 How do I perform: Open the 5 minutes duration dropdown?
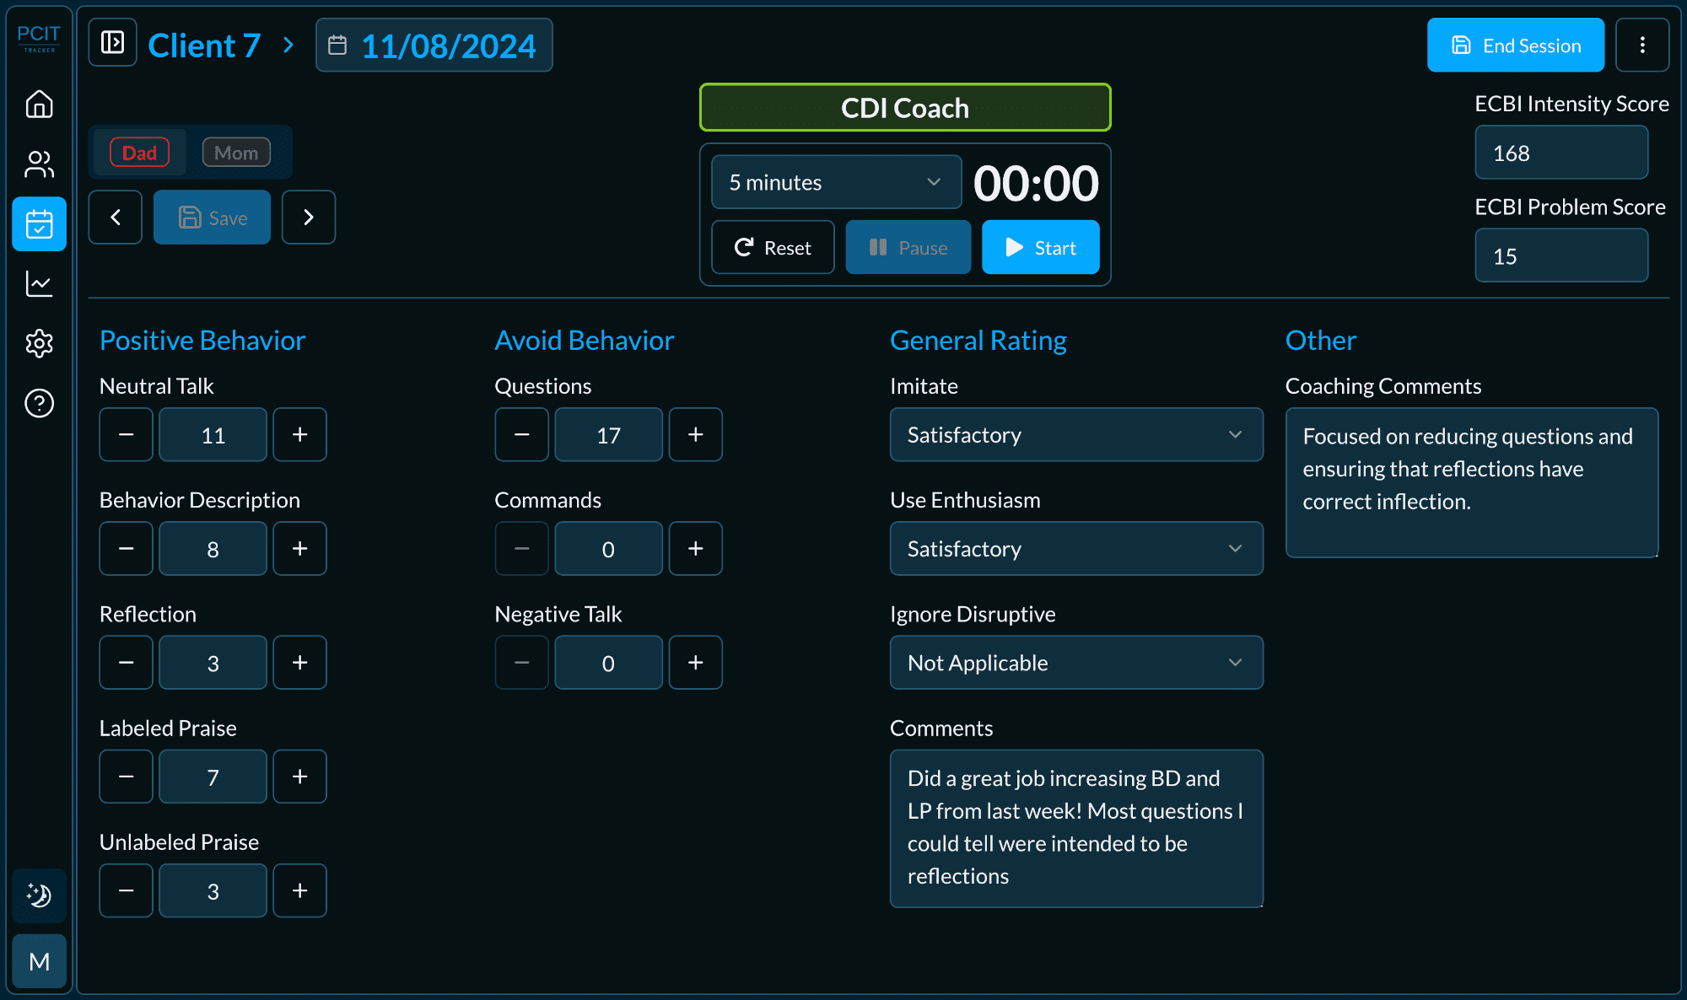(x=837, y=182)
